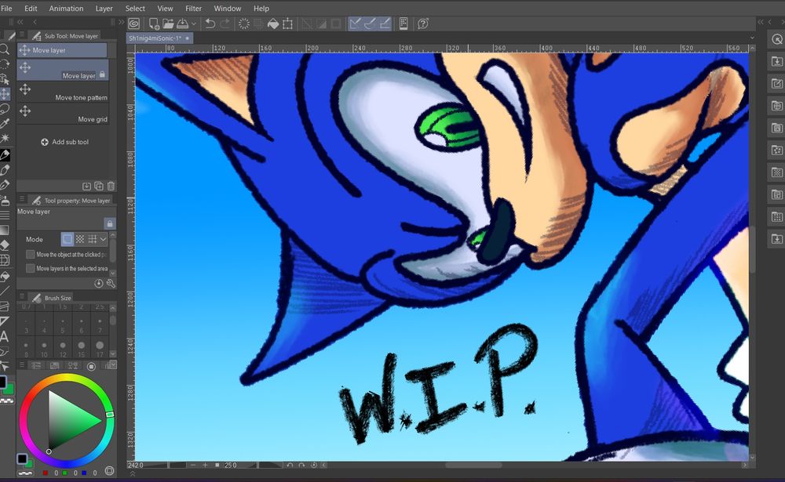Choose brush size 17 preset
Image resolution: width=785 pixels, height=482 pixels.
100,349
